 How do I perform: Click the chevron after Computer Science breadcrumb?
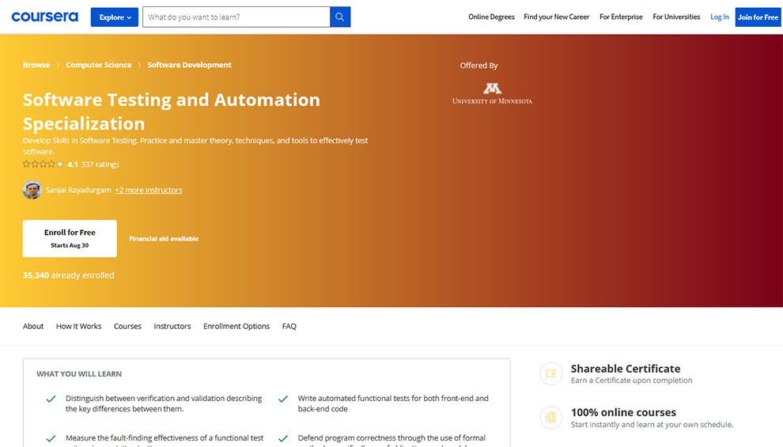coord(139,65)
